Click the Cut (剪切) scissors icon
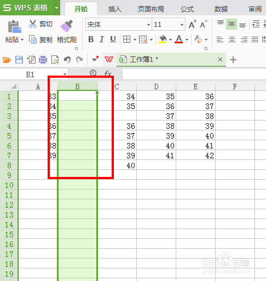 click(x=33, y=24)
